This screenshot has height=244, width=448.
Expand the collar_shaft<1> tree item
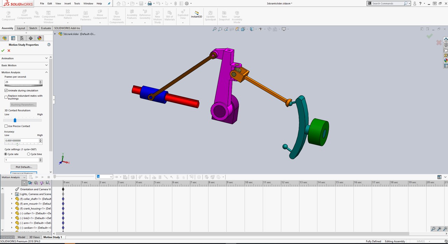tap(12, 199)
